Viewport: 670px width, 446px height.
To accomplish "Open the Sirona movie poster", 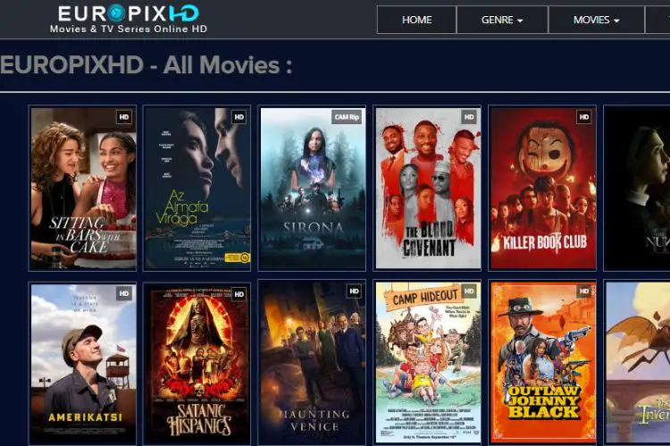I will tap(314, 189).
